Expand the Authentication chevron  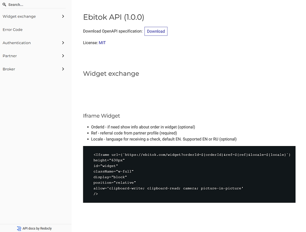tap(63, 43)
